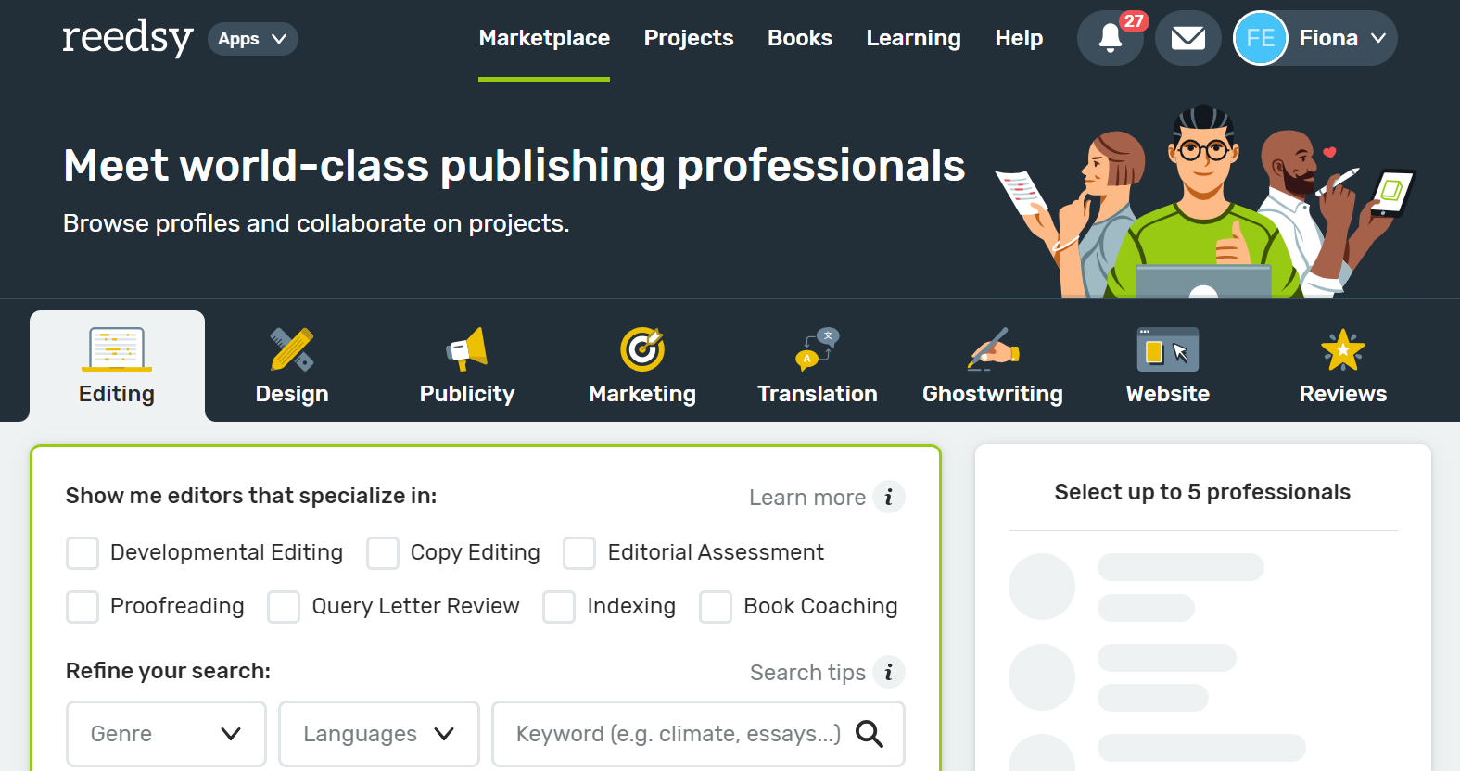This screenshot has height=771, width=1460.
Task: Open the messages envelope icon
Action: pyautogui.click(x=1187, y=38)
